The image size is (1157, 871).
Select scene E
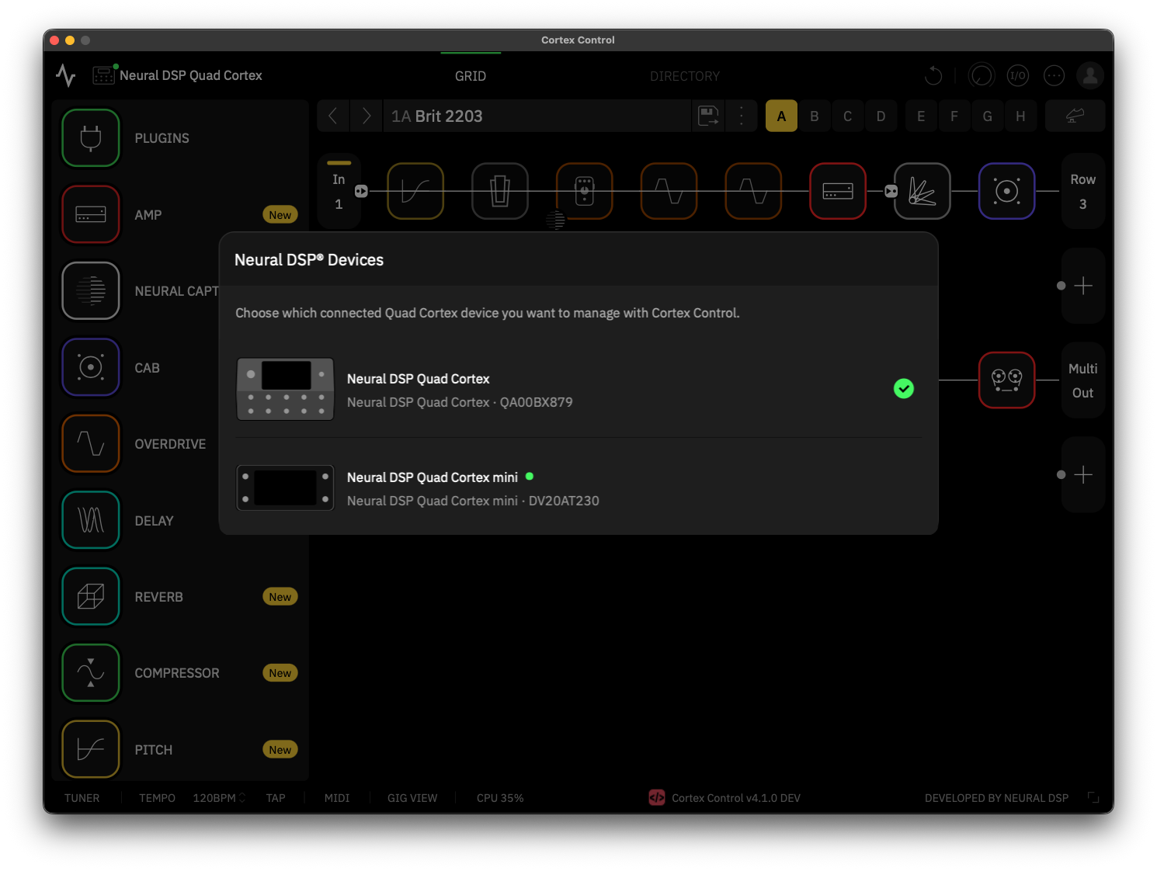coord(921,116)
